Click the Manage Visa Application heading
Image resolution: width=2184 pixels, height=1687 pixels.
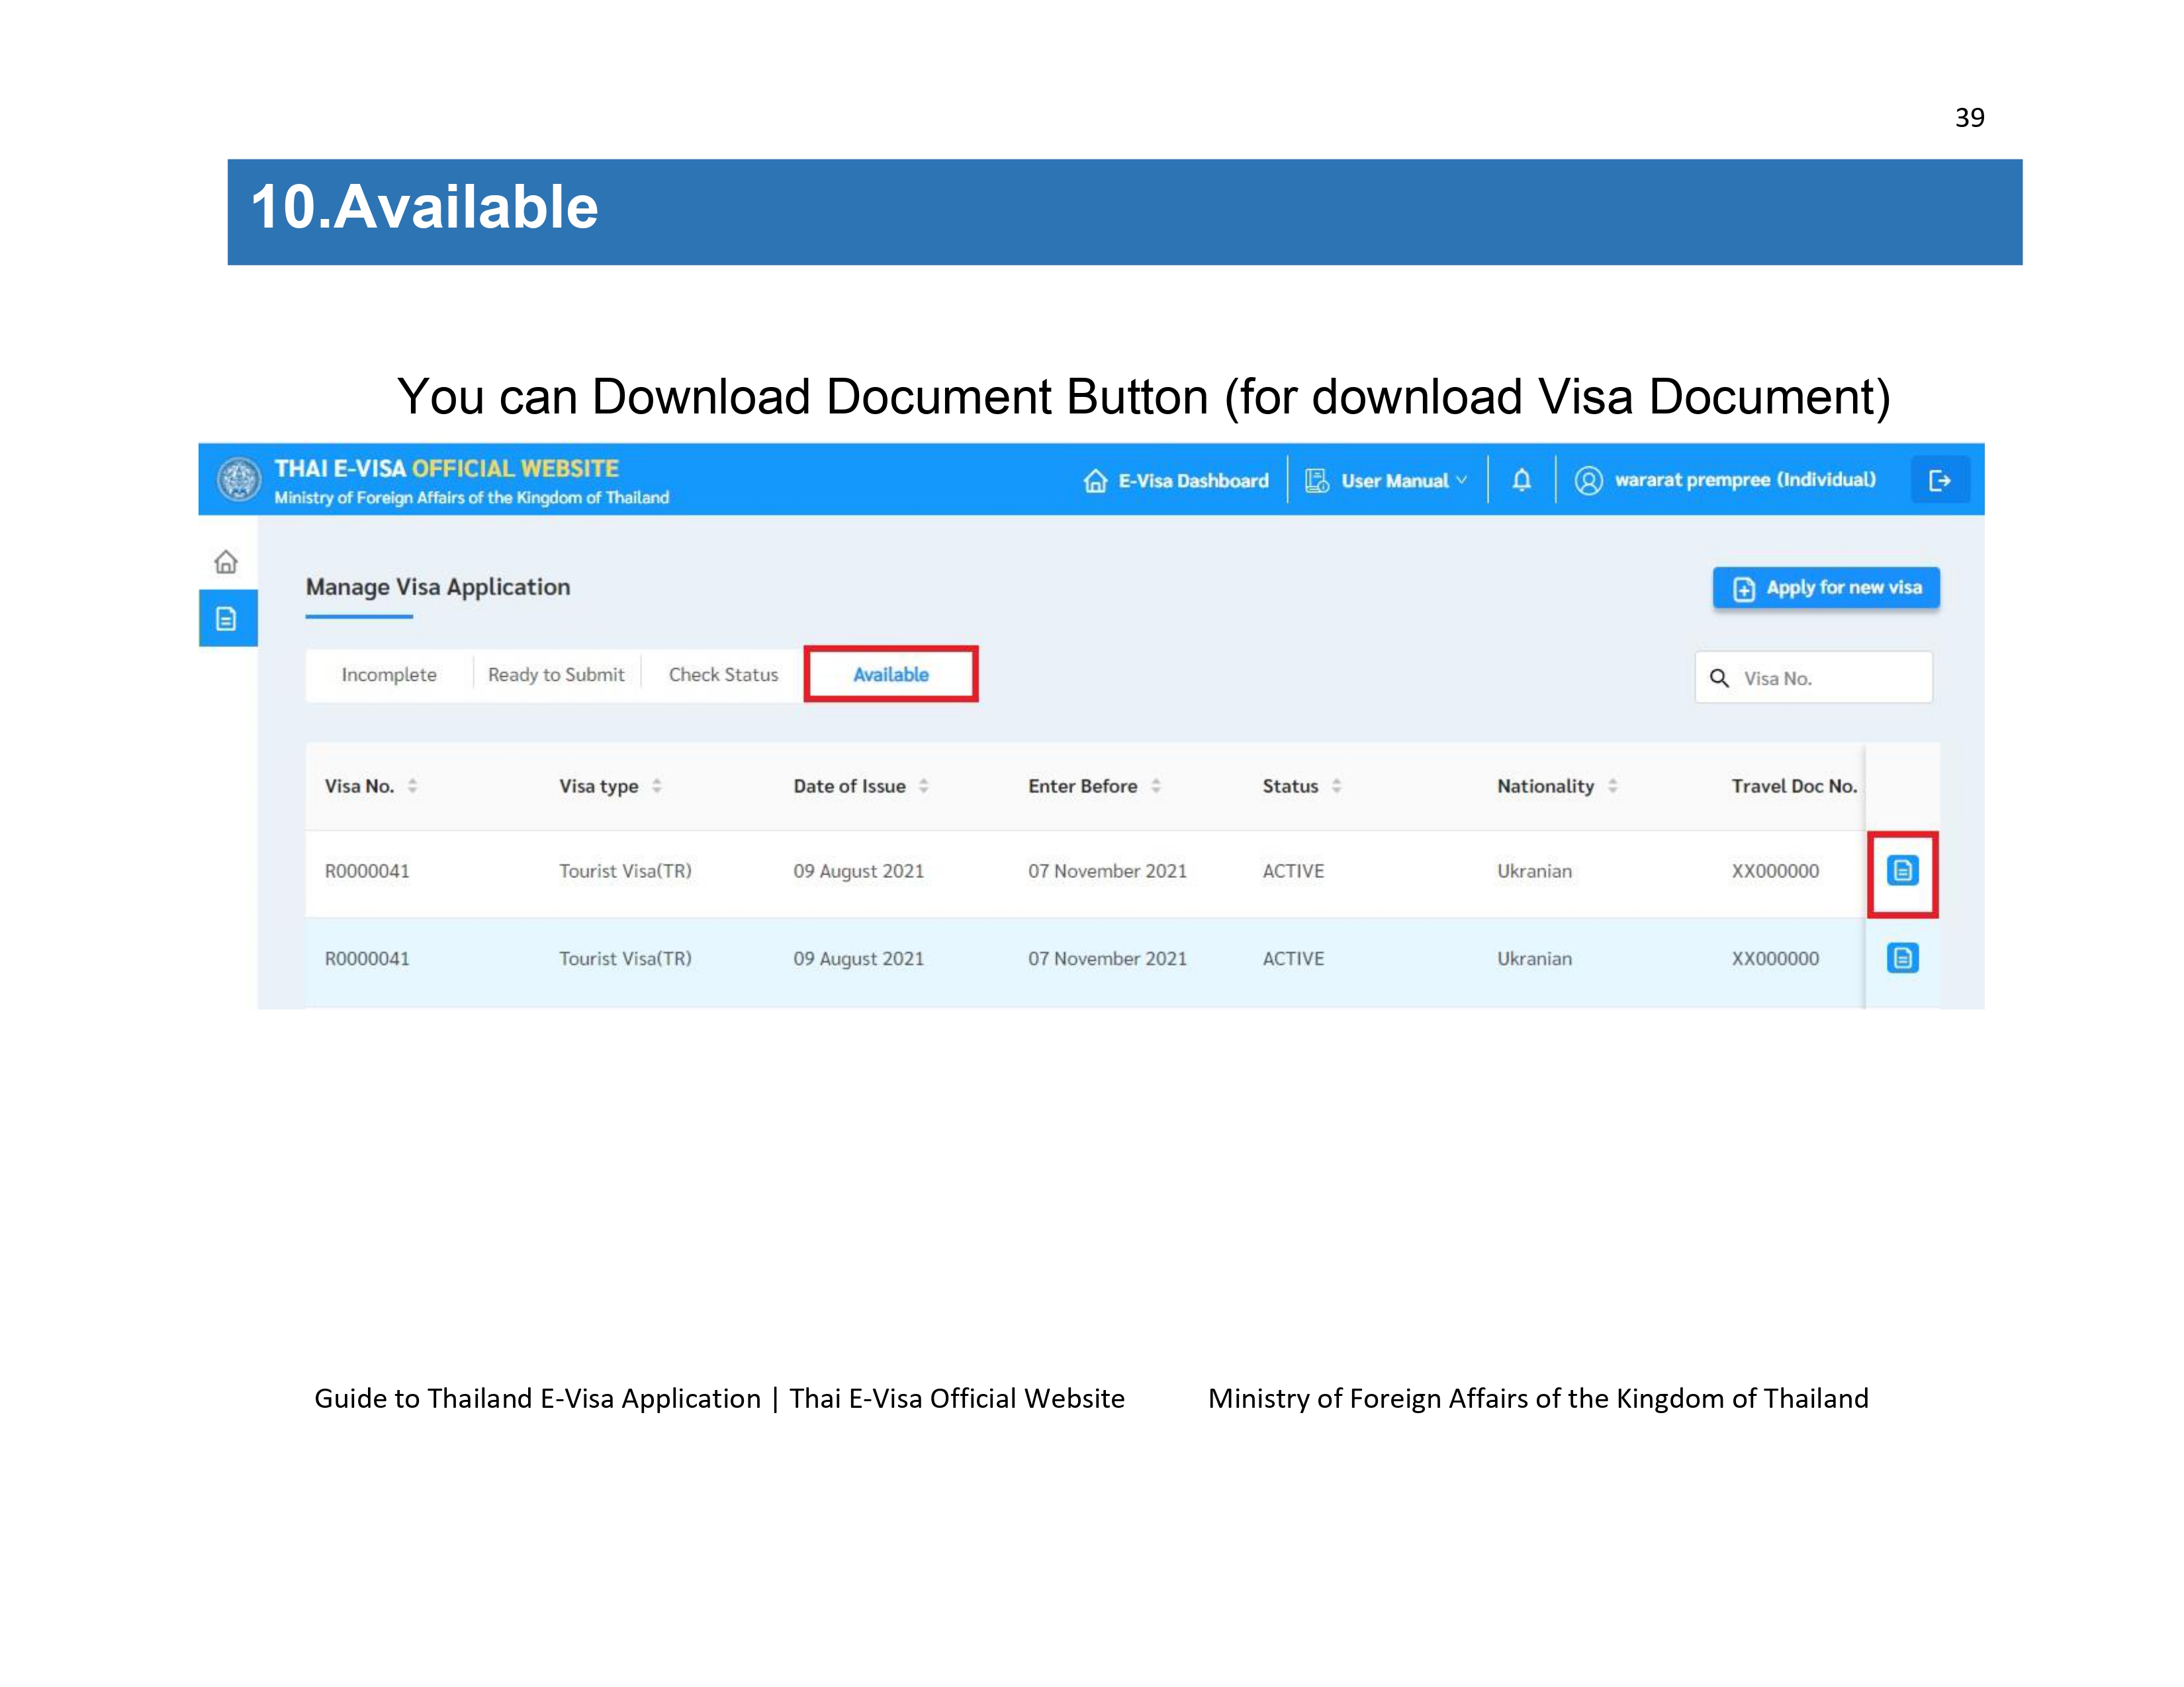click(x=438, y=587)
